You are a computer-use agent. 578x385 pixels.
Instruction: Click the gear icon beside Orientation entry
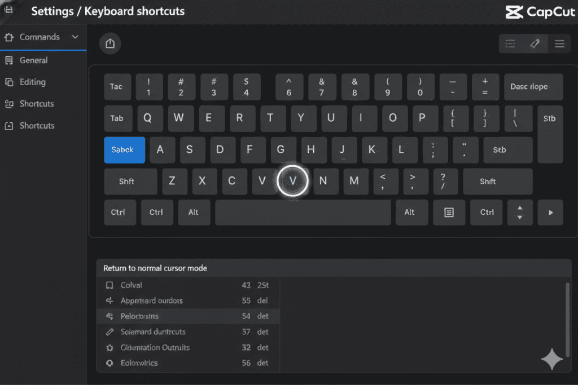tap(111, 347)
